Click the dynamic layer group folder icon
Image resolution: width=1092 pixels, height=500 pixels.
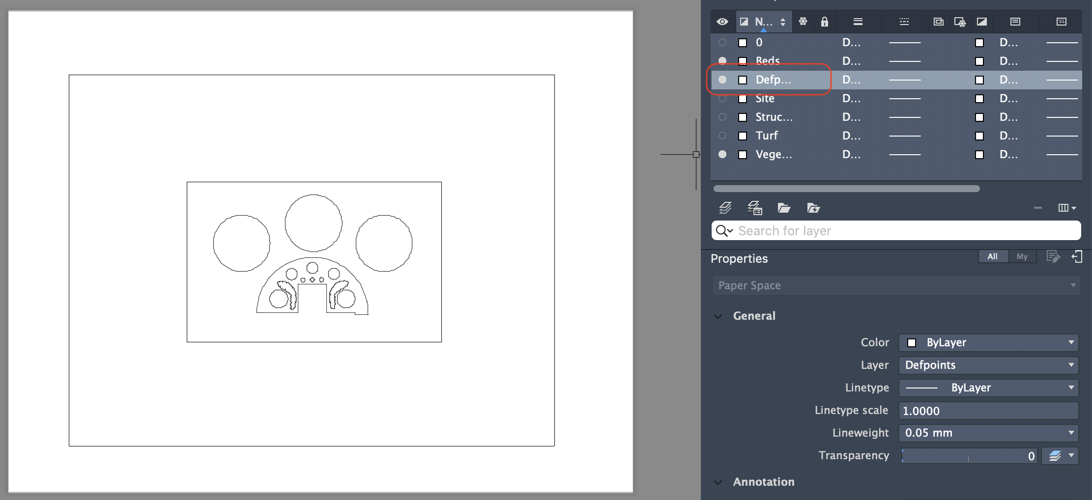point(813,208)
